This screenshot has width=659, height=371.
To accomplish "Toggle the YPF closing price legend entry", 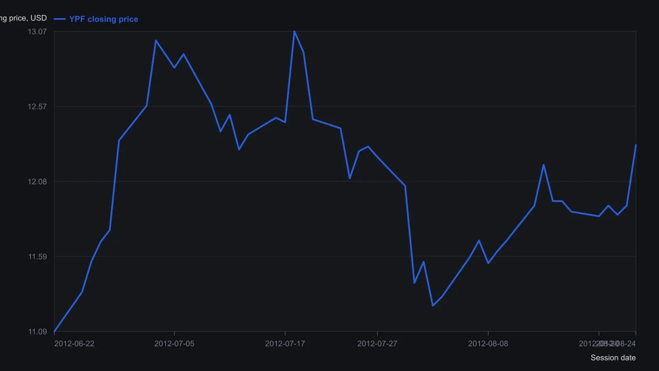I will (96, 19).
